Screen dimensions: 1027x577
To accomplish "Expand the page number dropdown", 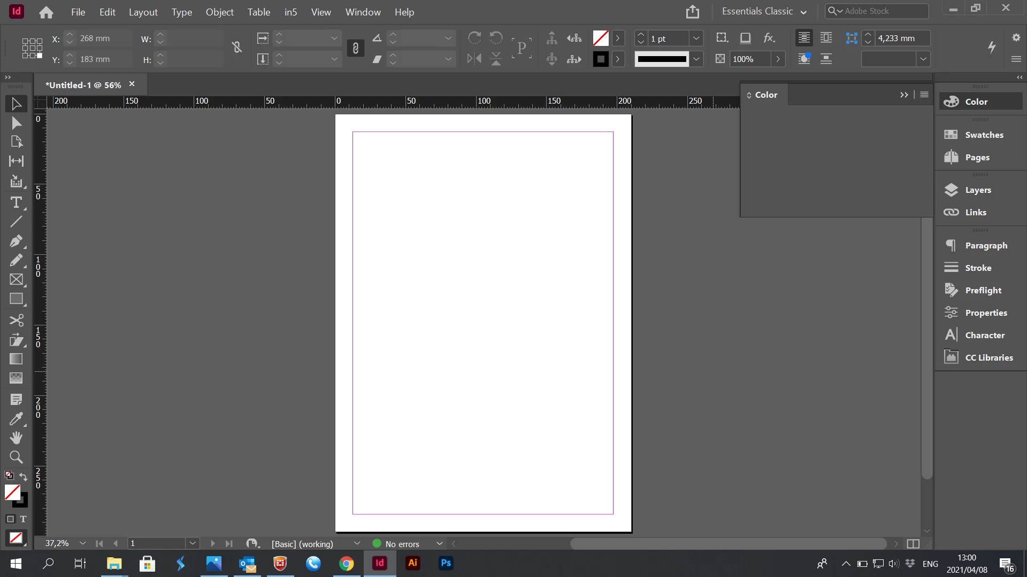I will pyautogui.click(x=193, y=543).
